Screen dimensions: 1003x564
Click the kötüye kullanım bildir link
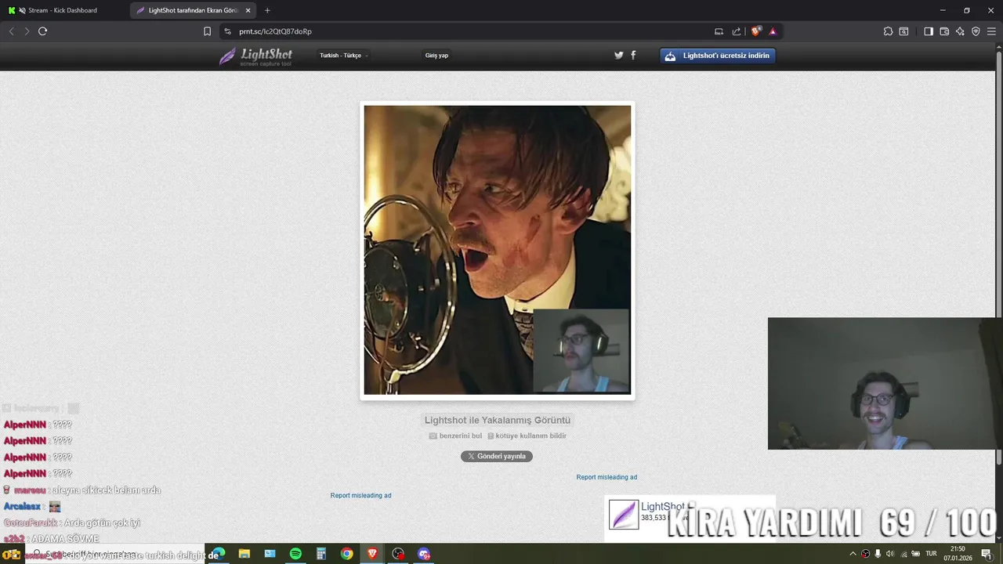[527, 436]
